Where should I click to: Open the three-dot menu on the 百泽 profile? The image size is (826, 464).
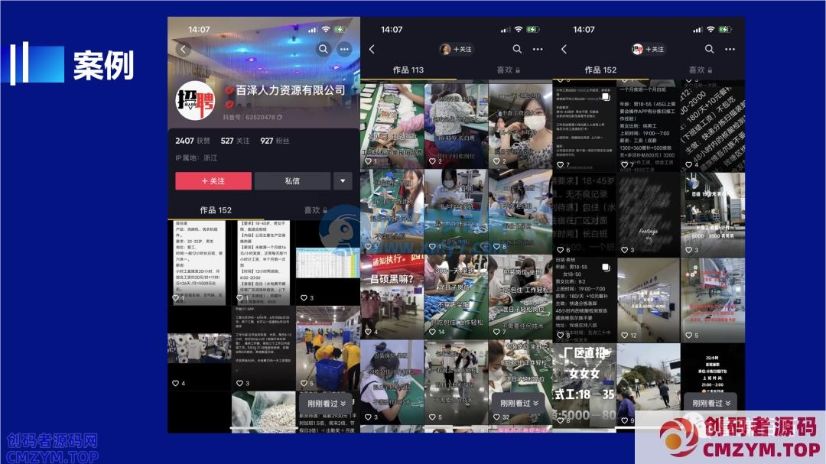344,49
